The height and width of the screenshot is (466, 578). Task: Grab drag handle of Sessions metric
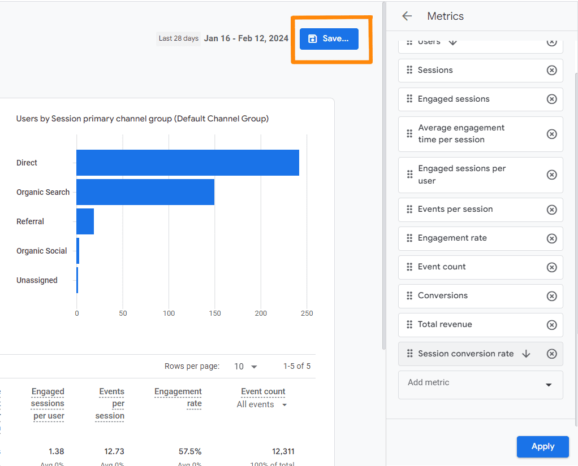pyautogui.click(x=409, y=70)
